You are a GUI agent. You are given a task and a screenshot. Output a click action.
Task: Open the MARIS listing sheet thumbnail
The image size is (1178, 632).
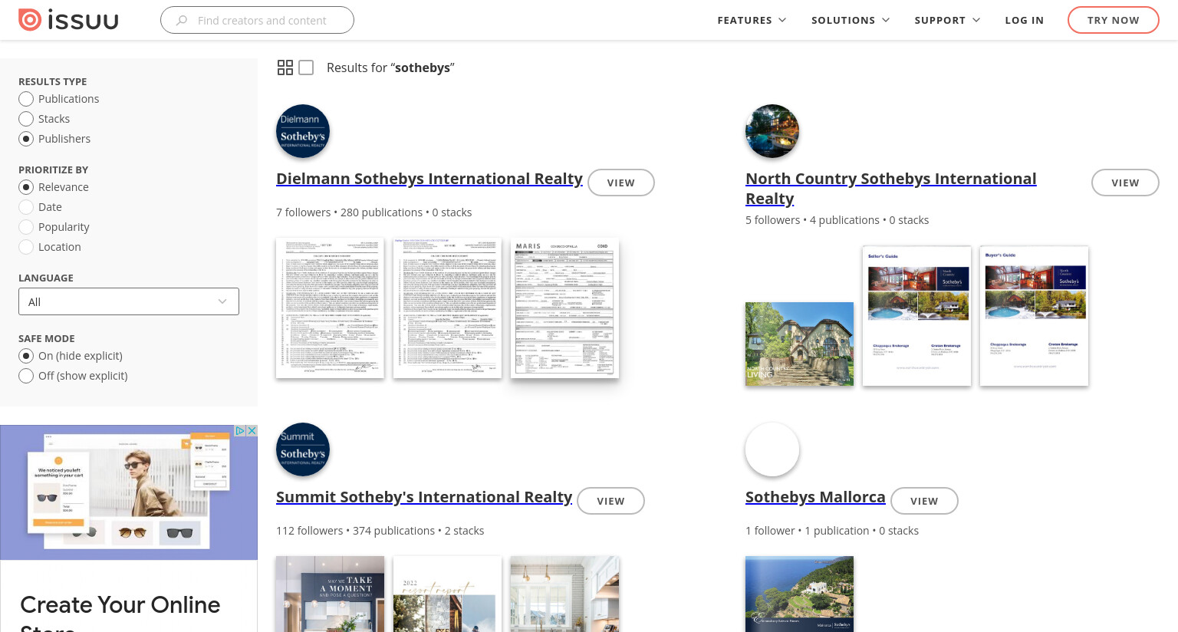click(564, 308)
